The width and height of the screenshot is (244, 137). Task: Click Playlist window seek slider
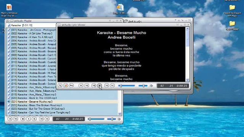pyautogui.click(x=96, y=119)
